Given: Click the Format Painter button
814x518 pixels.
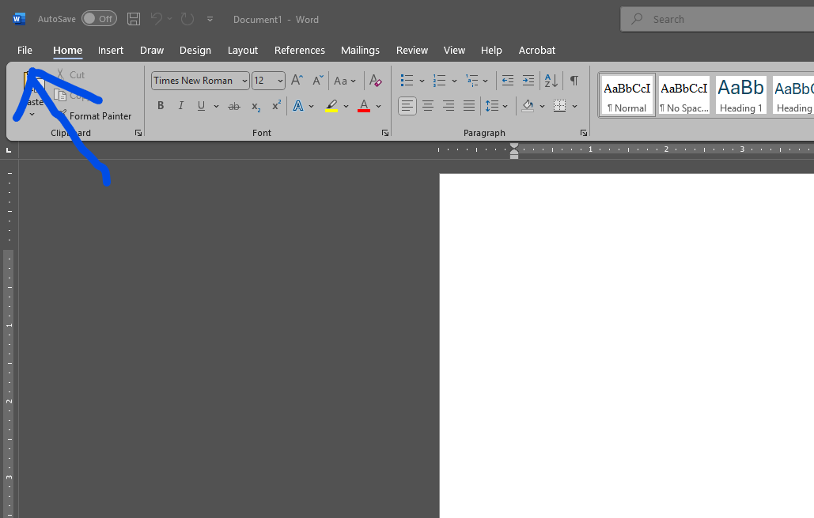Looking at the screenshot, I should [94, 115].
